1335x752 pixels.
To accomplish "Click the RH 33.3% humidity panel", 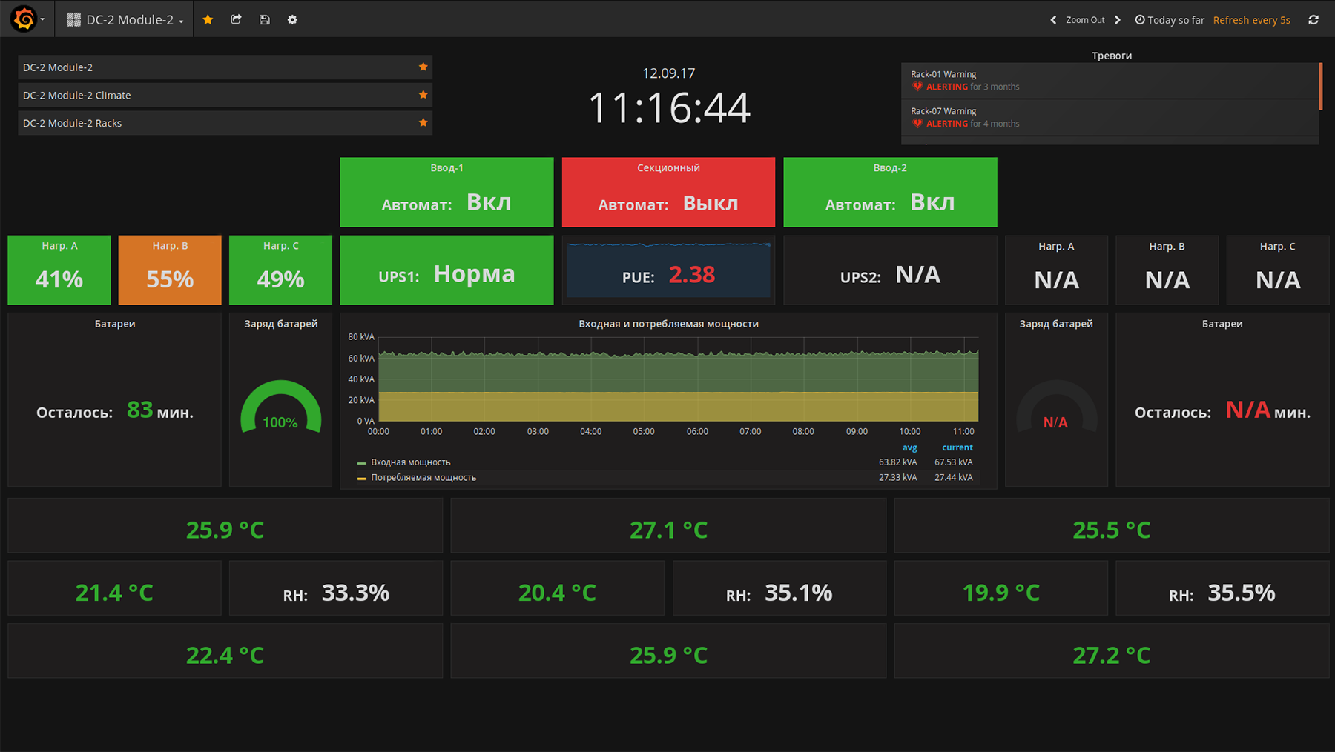I will click(x=336, y=588).
